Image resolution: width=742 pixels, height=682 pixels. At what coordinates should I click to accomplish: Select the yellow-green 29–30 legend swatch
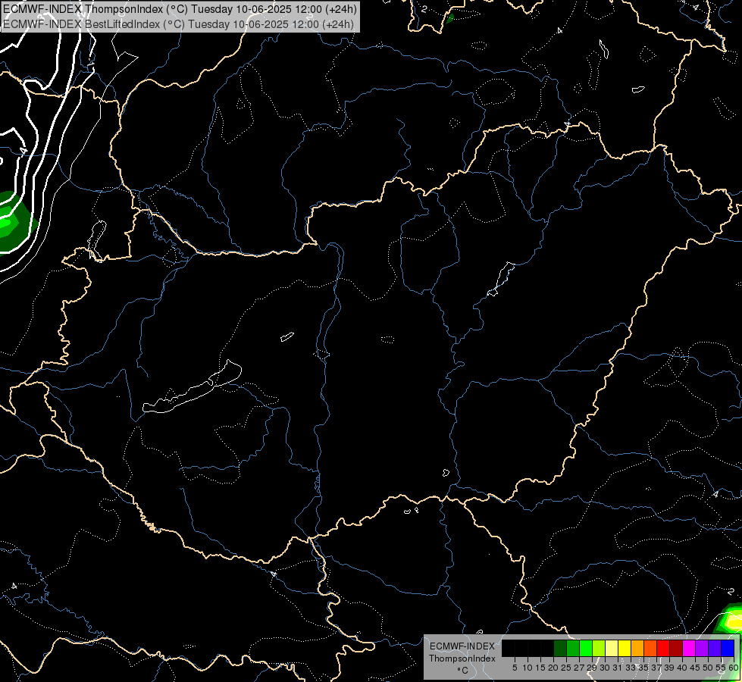599,649
